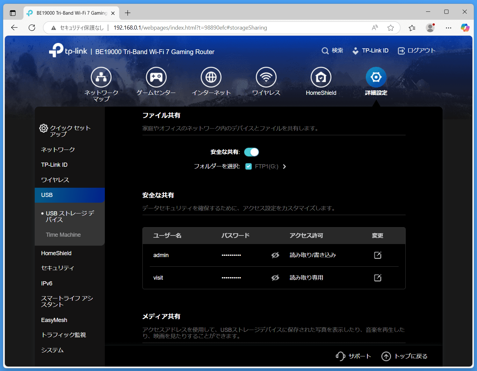Click the back-to-top arrow icon
The width and height of the screenshot is (477, 371).
tap(386, 356)
